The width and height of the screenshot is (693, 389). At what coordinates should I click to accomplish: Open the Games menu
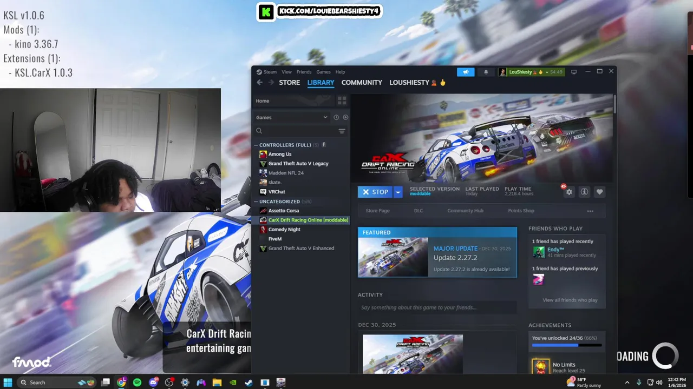pos(323,72)
